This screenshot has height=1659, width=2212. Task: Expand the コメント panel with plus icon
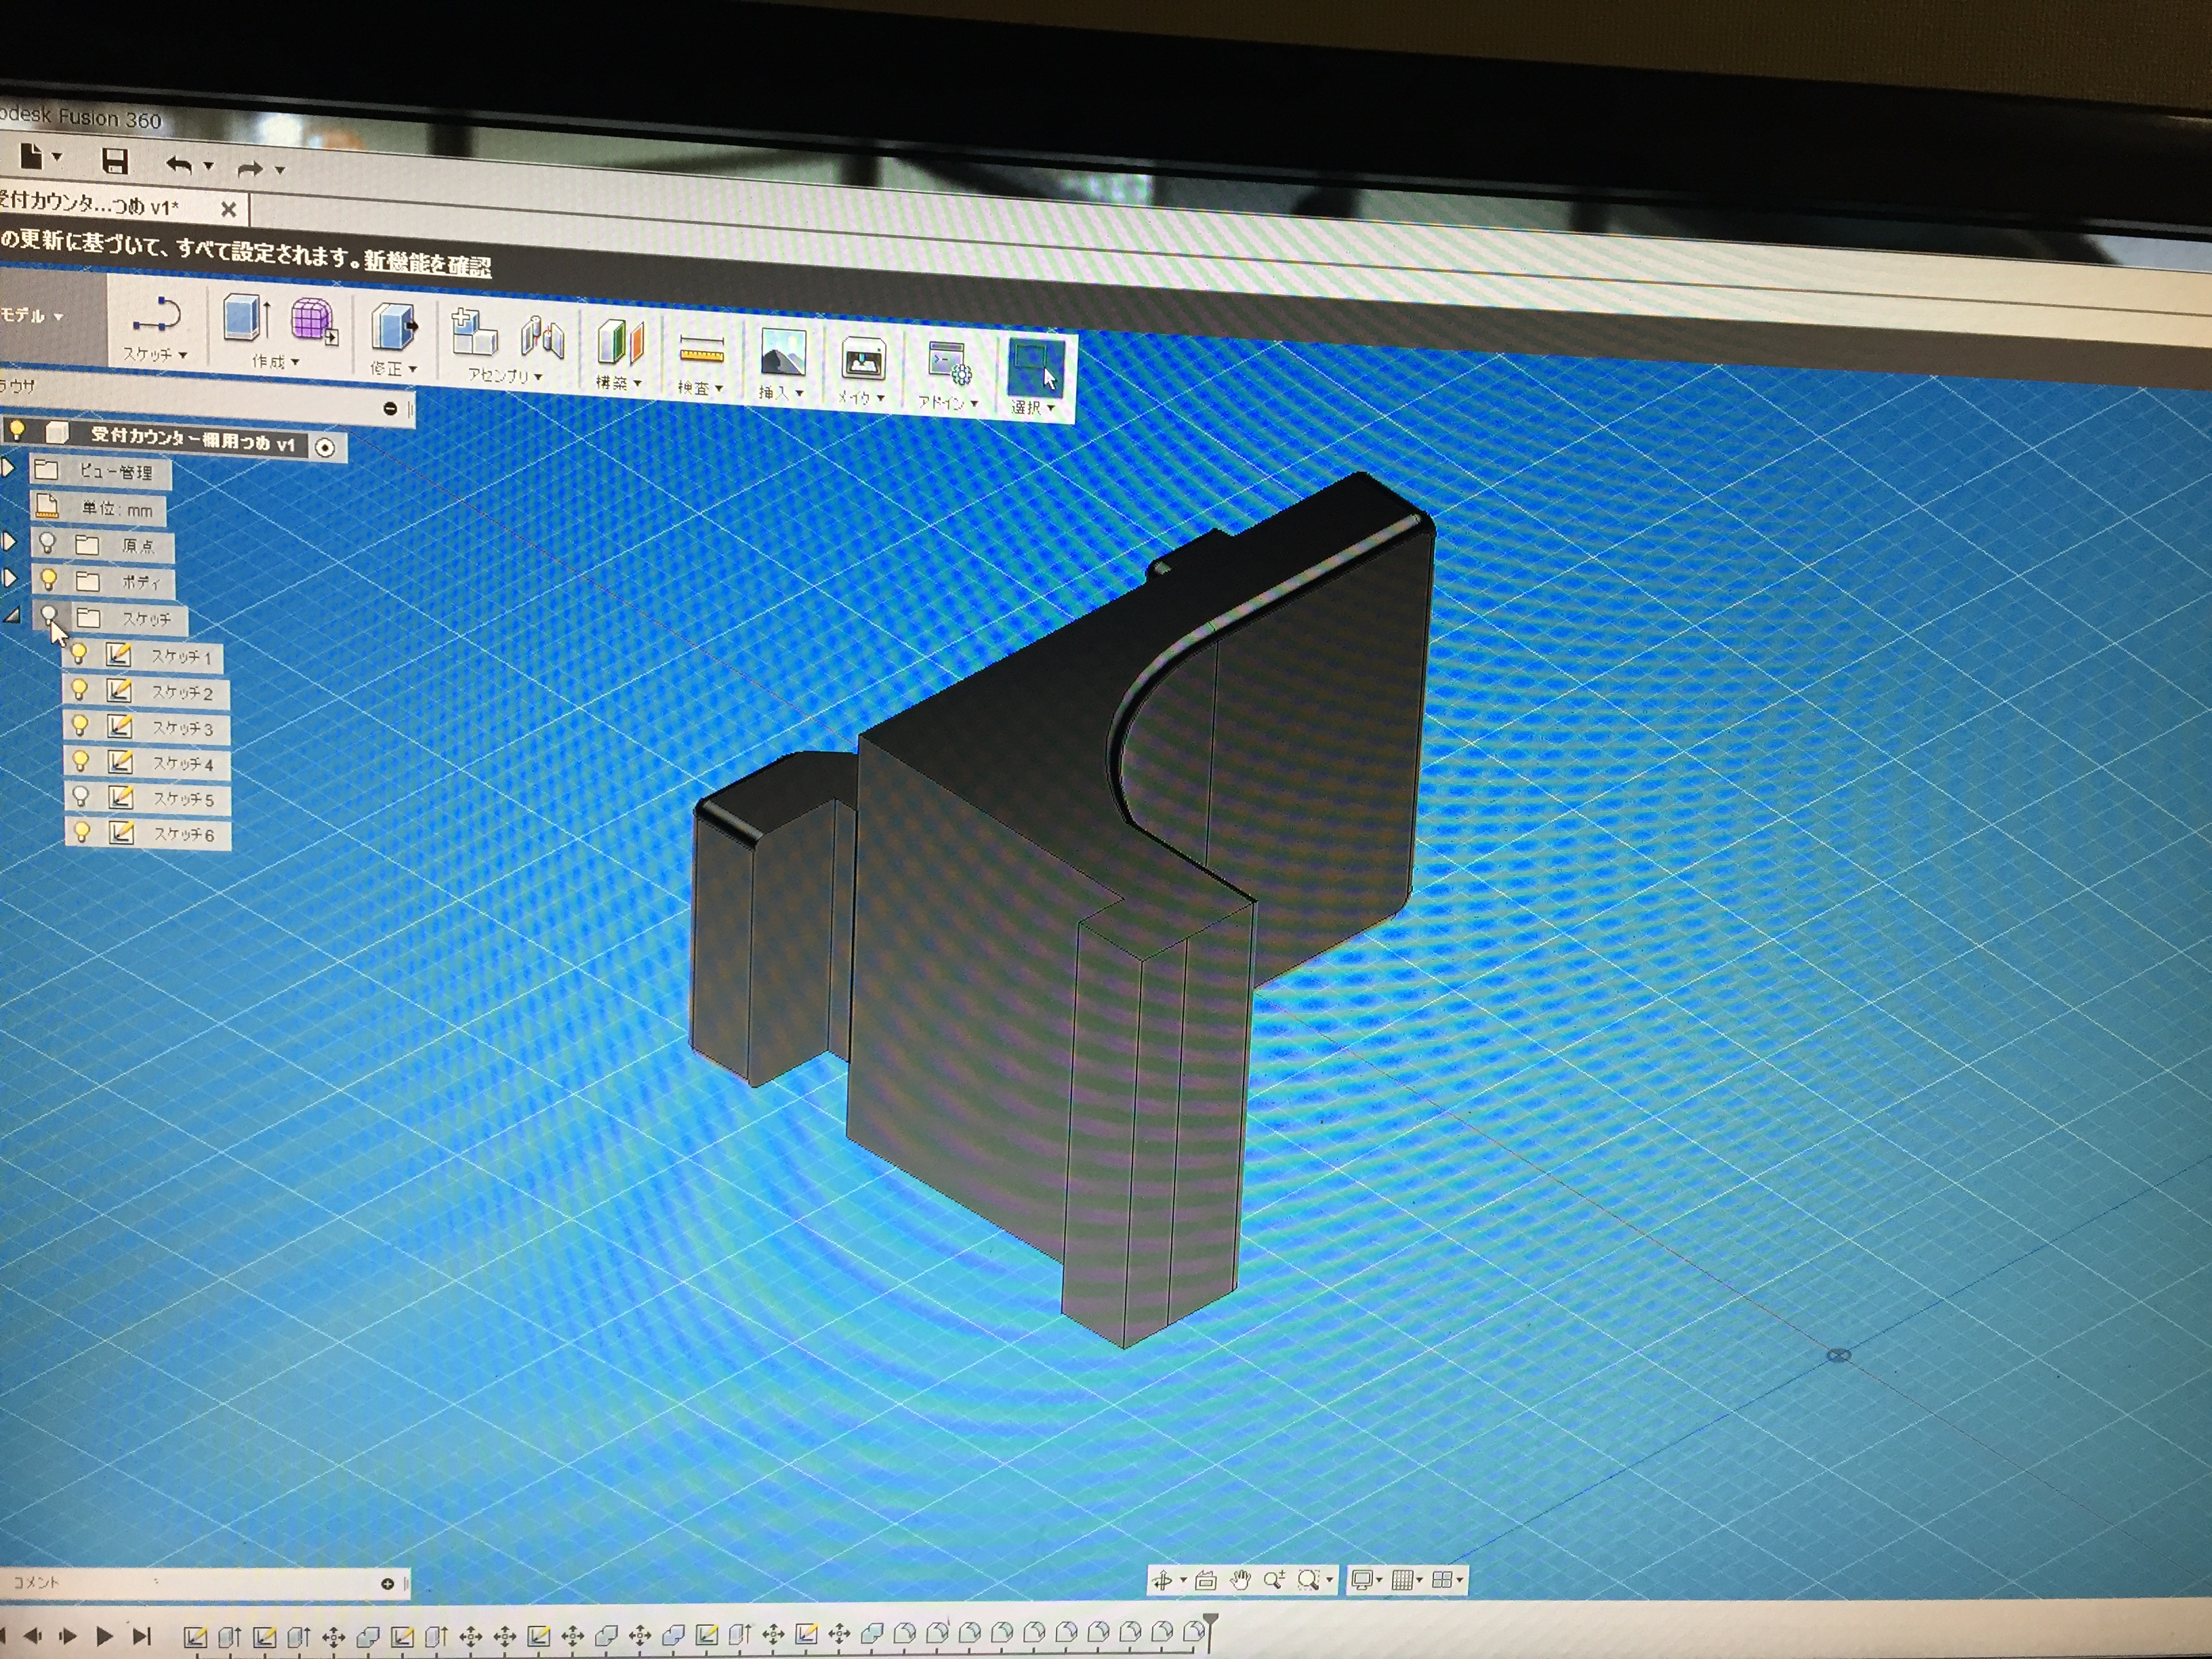[x=387, y=1583]
